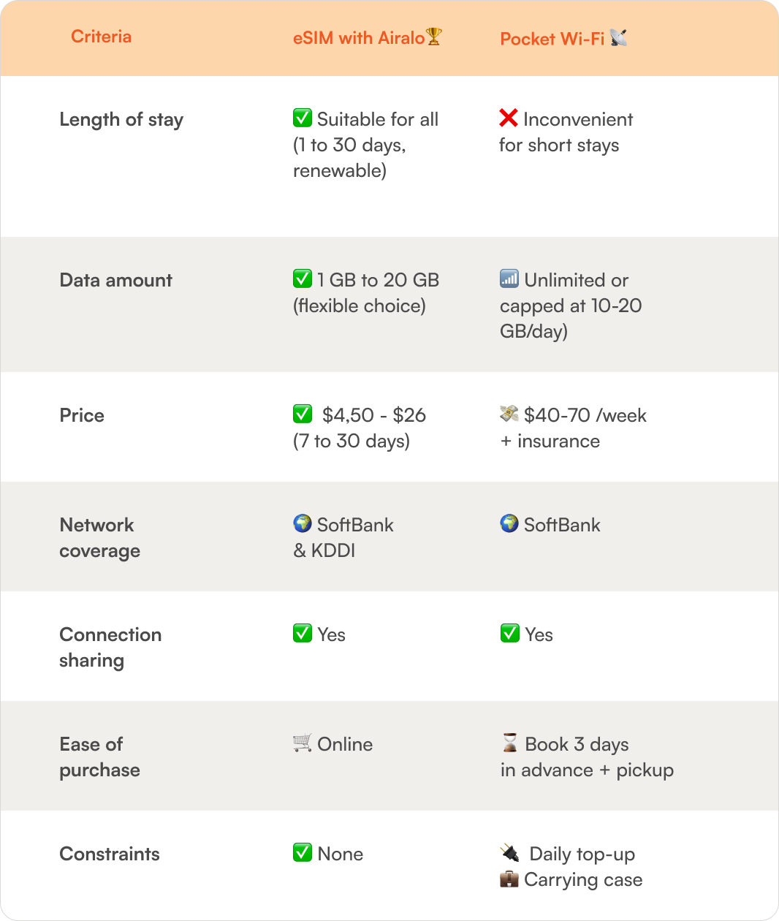779x921 pixels.
Task: Click the plug icon beside Daily top-up
Action: pyautogui.click(x=510, y=852)
